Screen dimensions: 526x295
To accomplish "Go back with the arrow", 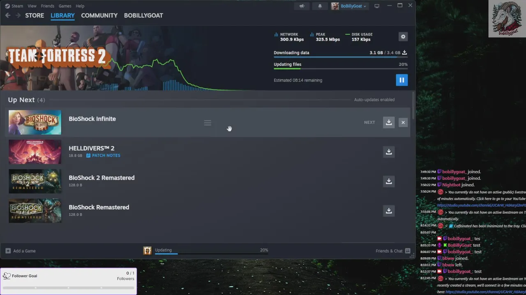I will tap(8, 16).
